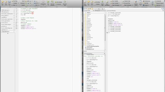The height and width of the screenshot is (92, 165).
Task: Click Community in the toolbar
Action: [x=158, y=1]
